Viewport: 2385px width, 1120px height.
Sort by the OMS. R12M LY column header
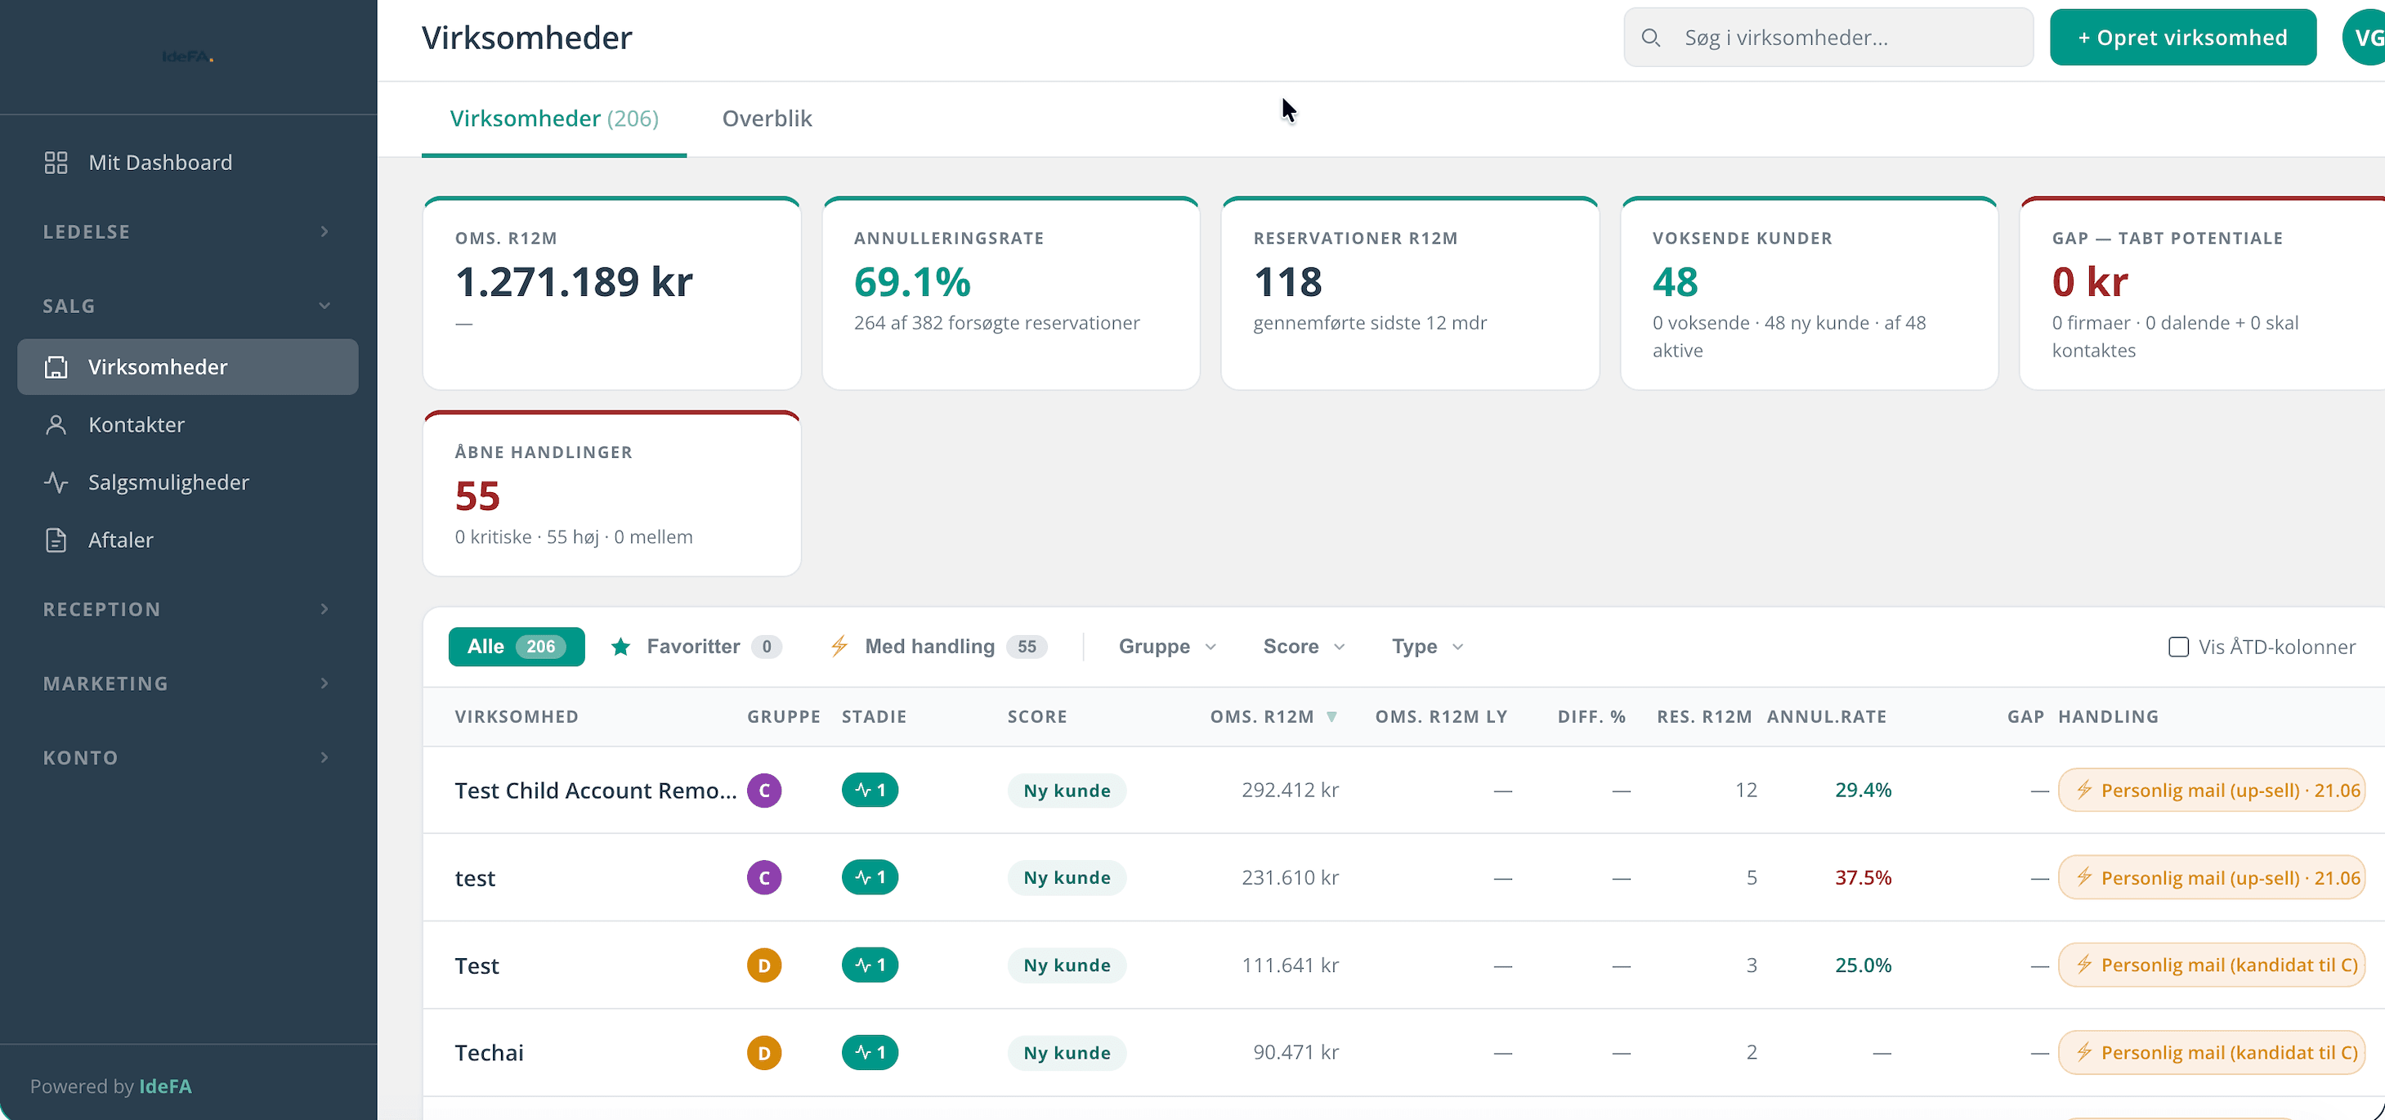(1441, 716)
